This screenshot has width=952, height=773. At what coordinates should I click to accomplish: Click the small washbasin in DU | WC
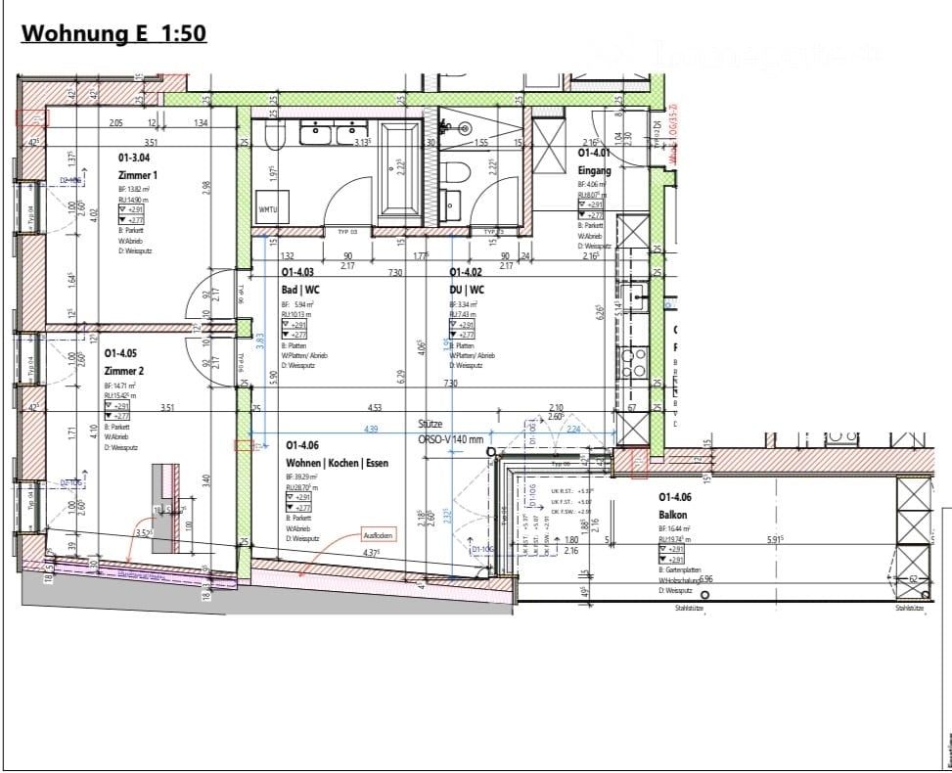coord(451,205)
